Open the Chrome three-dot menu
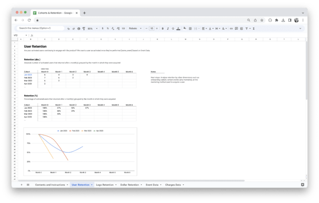 [x=303, y=20]
